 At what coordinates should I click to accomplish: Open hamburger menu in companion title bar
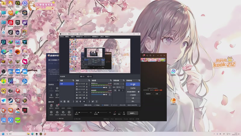154,55
